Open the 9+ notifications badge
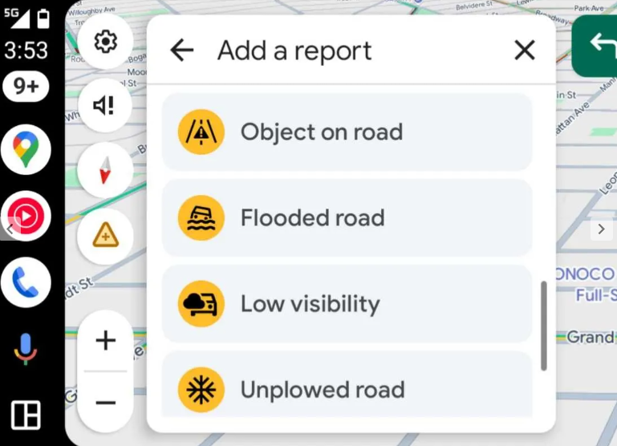This screenshot has width=617, height=446. tap(26, 87)
